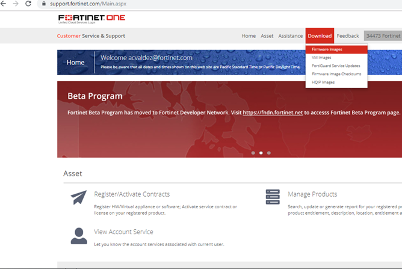Select third carousel dot indicator
The width and height of the screenshot is (402, 269).
pos(268,153)
